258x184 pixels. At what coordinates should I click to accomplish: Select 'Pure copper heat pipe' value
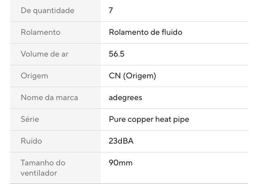point(149,119)
